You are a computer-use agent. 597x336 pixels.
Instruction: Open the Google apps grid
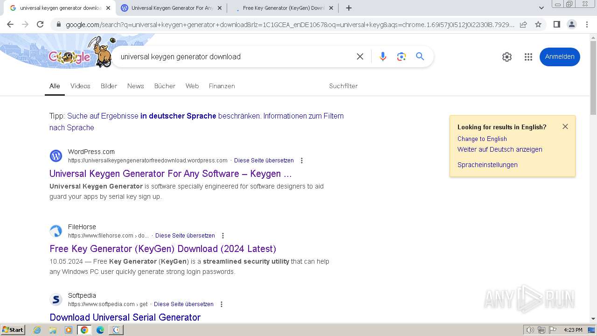tap(528, 57)
